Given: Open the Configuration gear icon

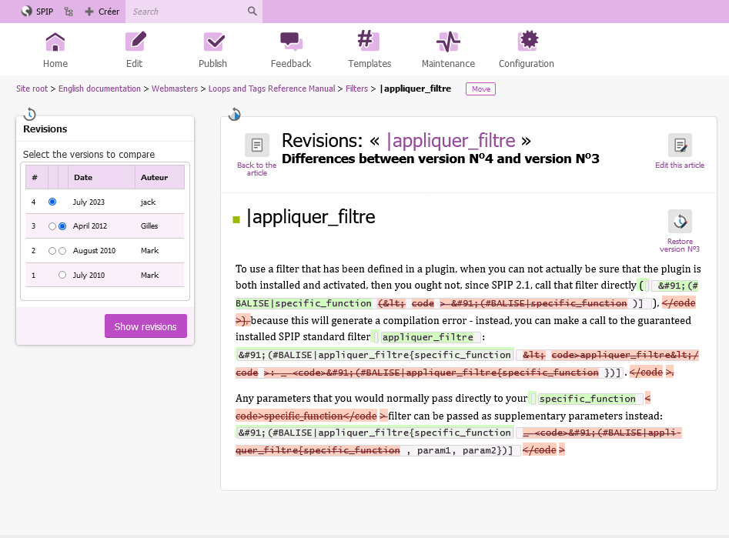Looking at the screenshot, I should point(527,42).
